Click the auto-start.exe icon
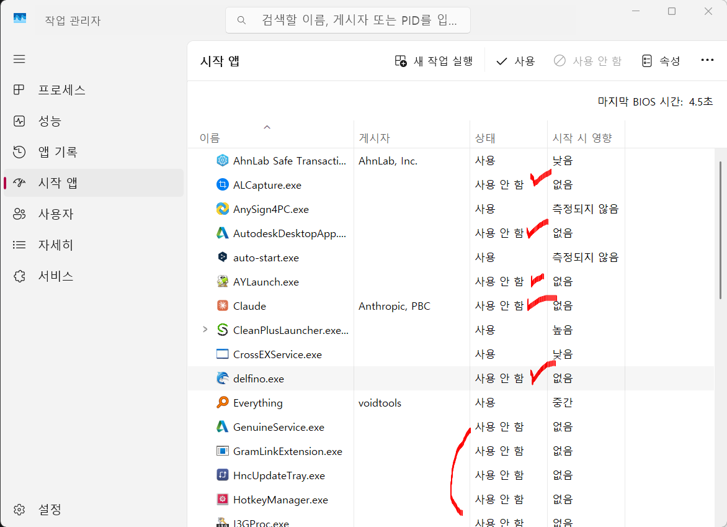The height and width of the screenshot is (527, 727). [223, 257]
